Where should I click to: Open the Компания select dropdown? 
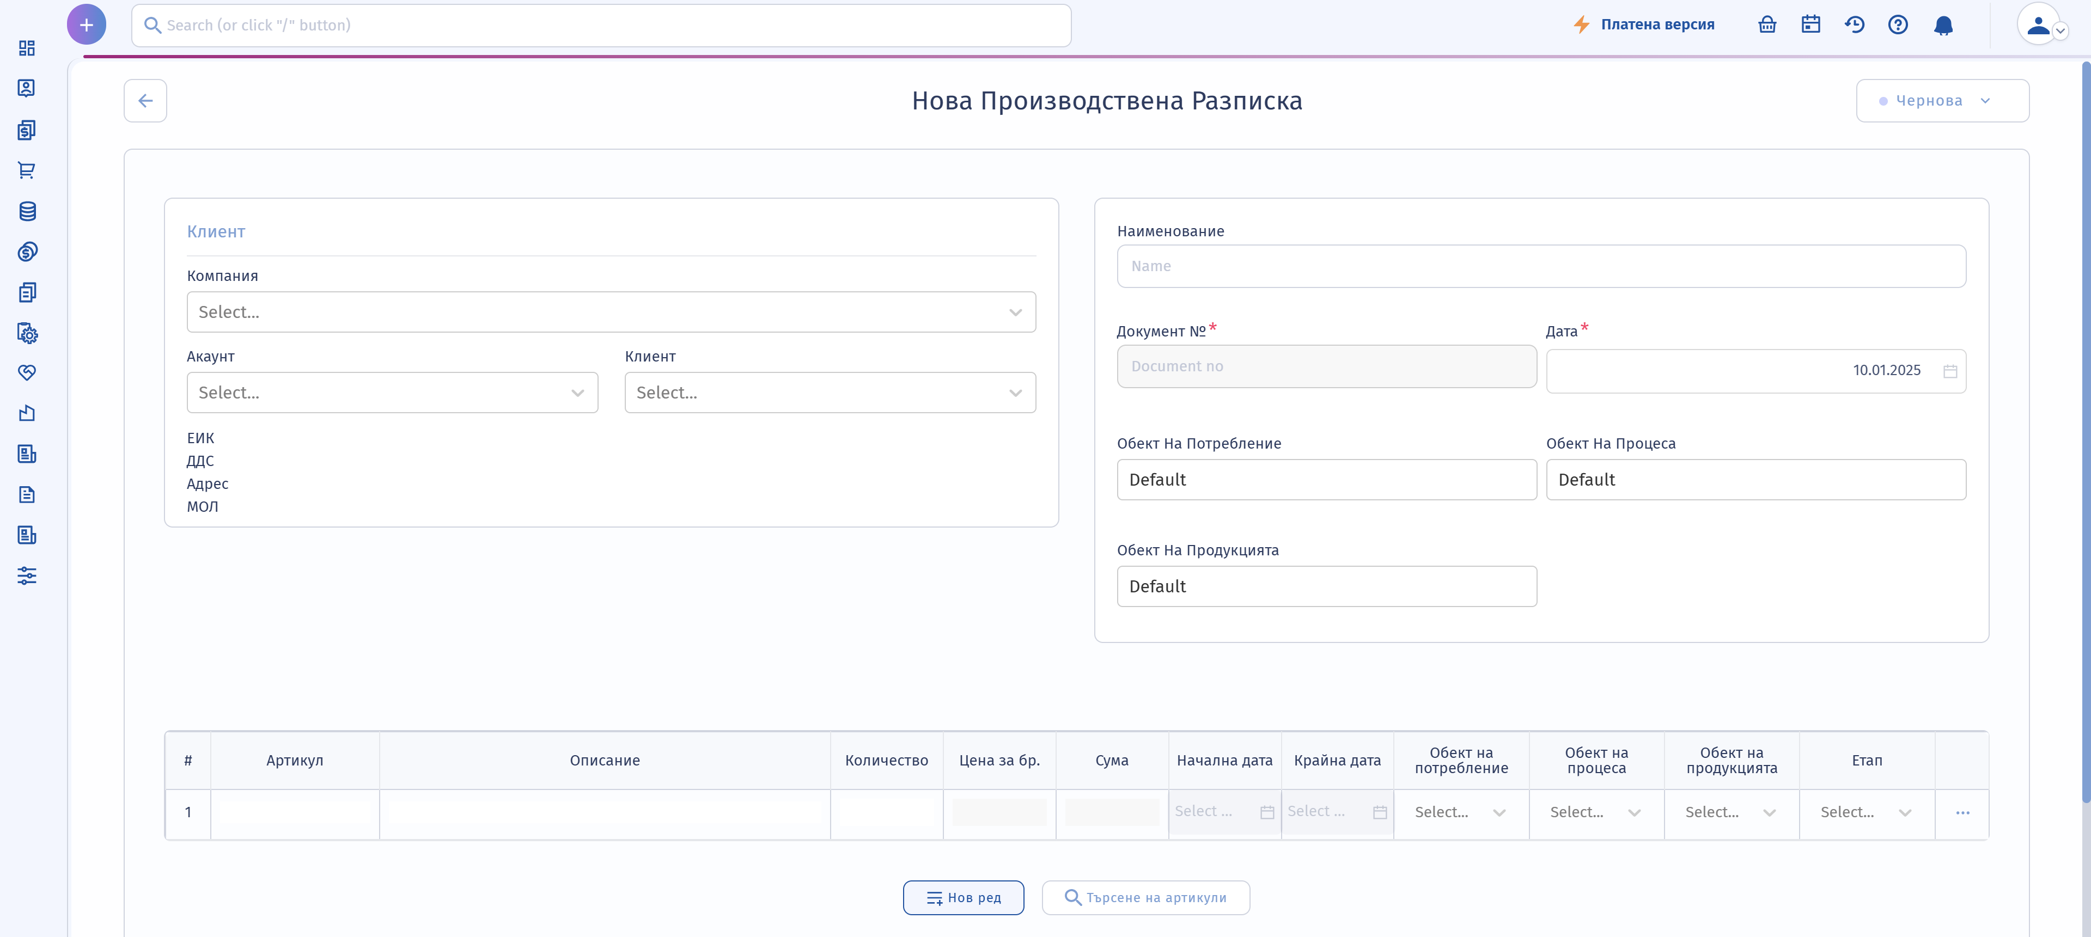(x=611, y=313)
